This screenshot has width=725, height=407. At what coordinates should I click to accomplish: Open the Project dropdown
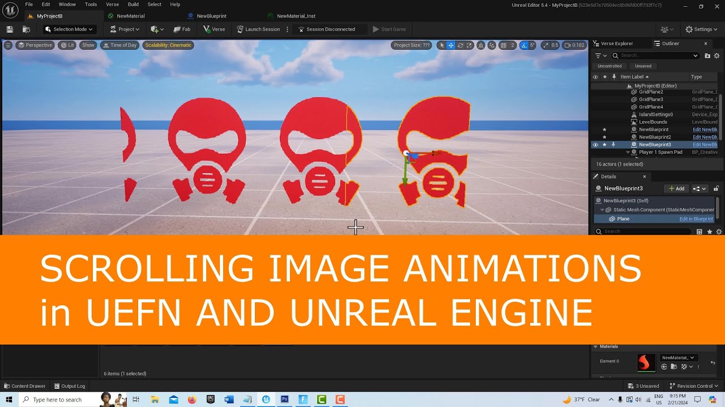(125, 29)
